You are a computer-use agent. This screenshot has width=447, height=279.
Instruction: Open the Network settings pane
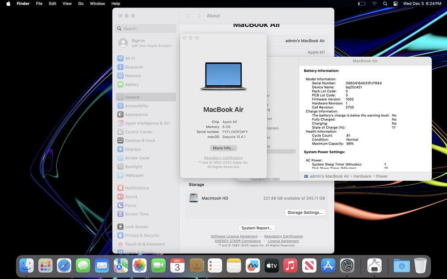point(146,76)
